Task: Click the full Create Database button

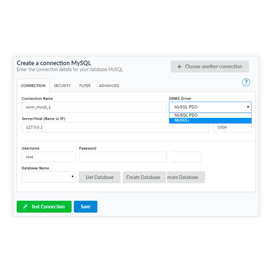Action: 143,177
